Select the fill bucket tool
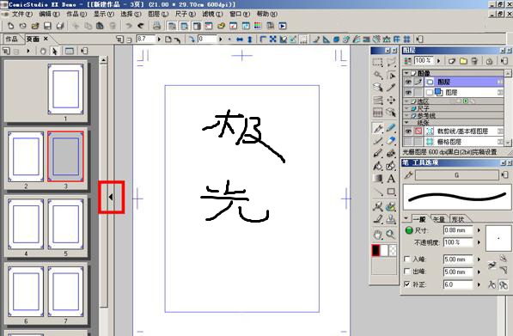Viewport: 513px width, 336px height. (378, 166)
